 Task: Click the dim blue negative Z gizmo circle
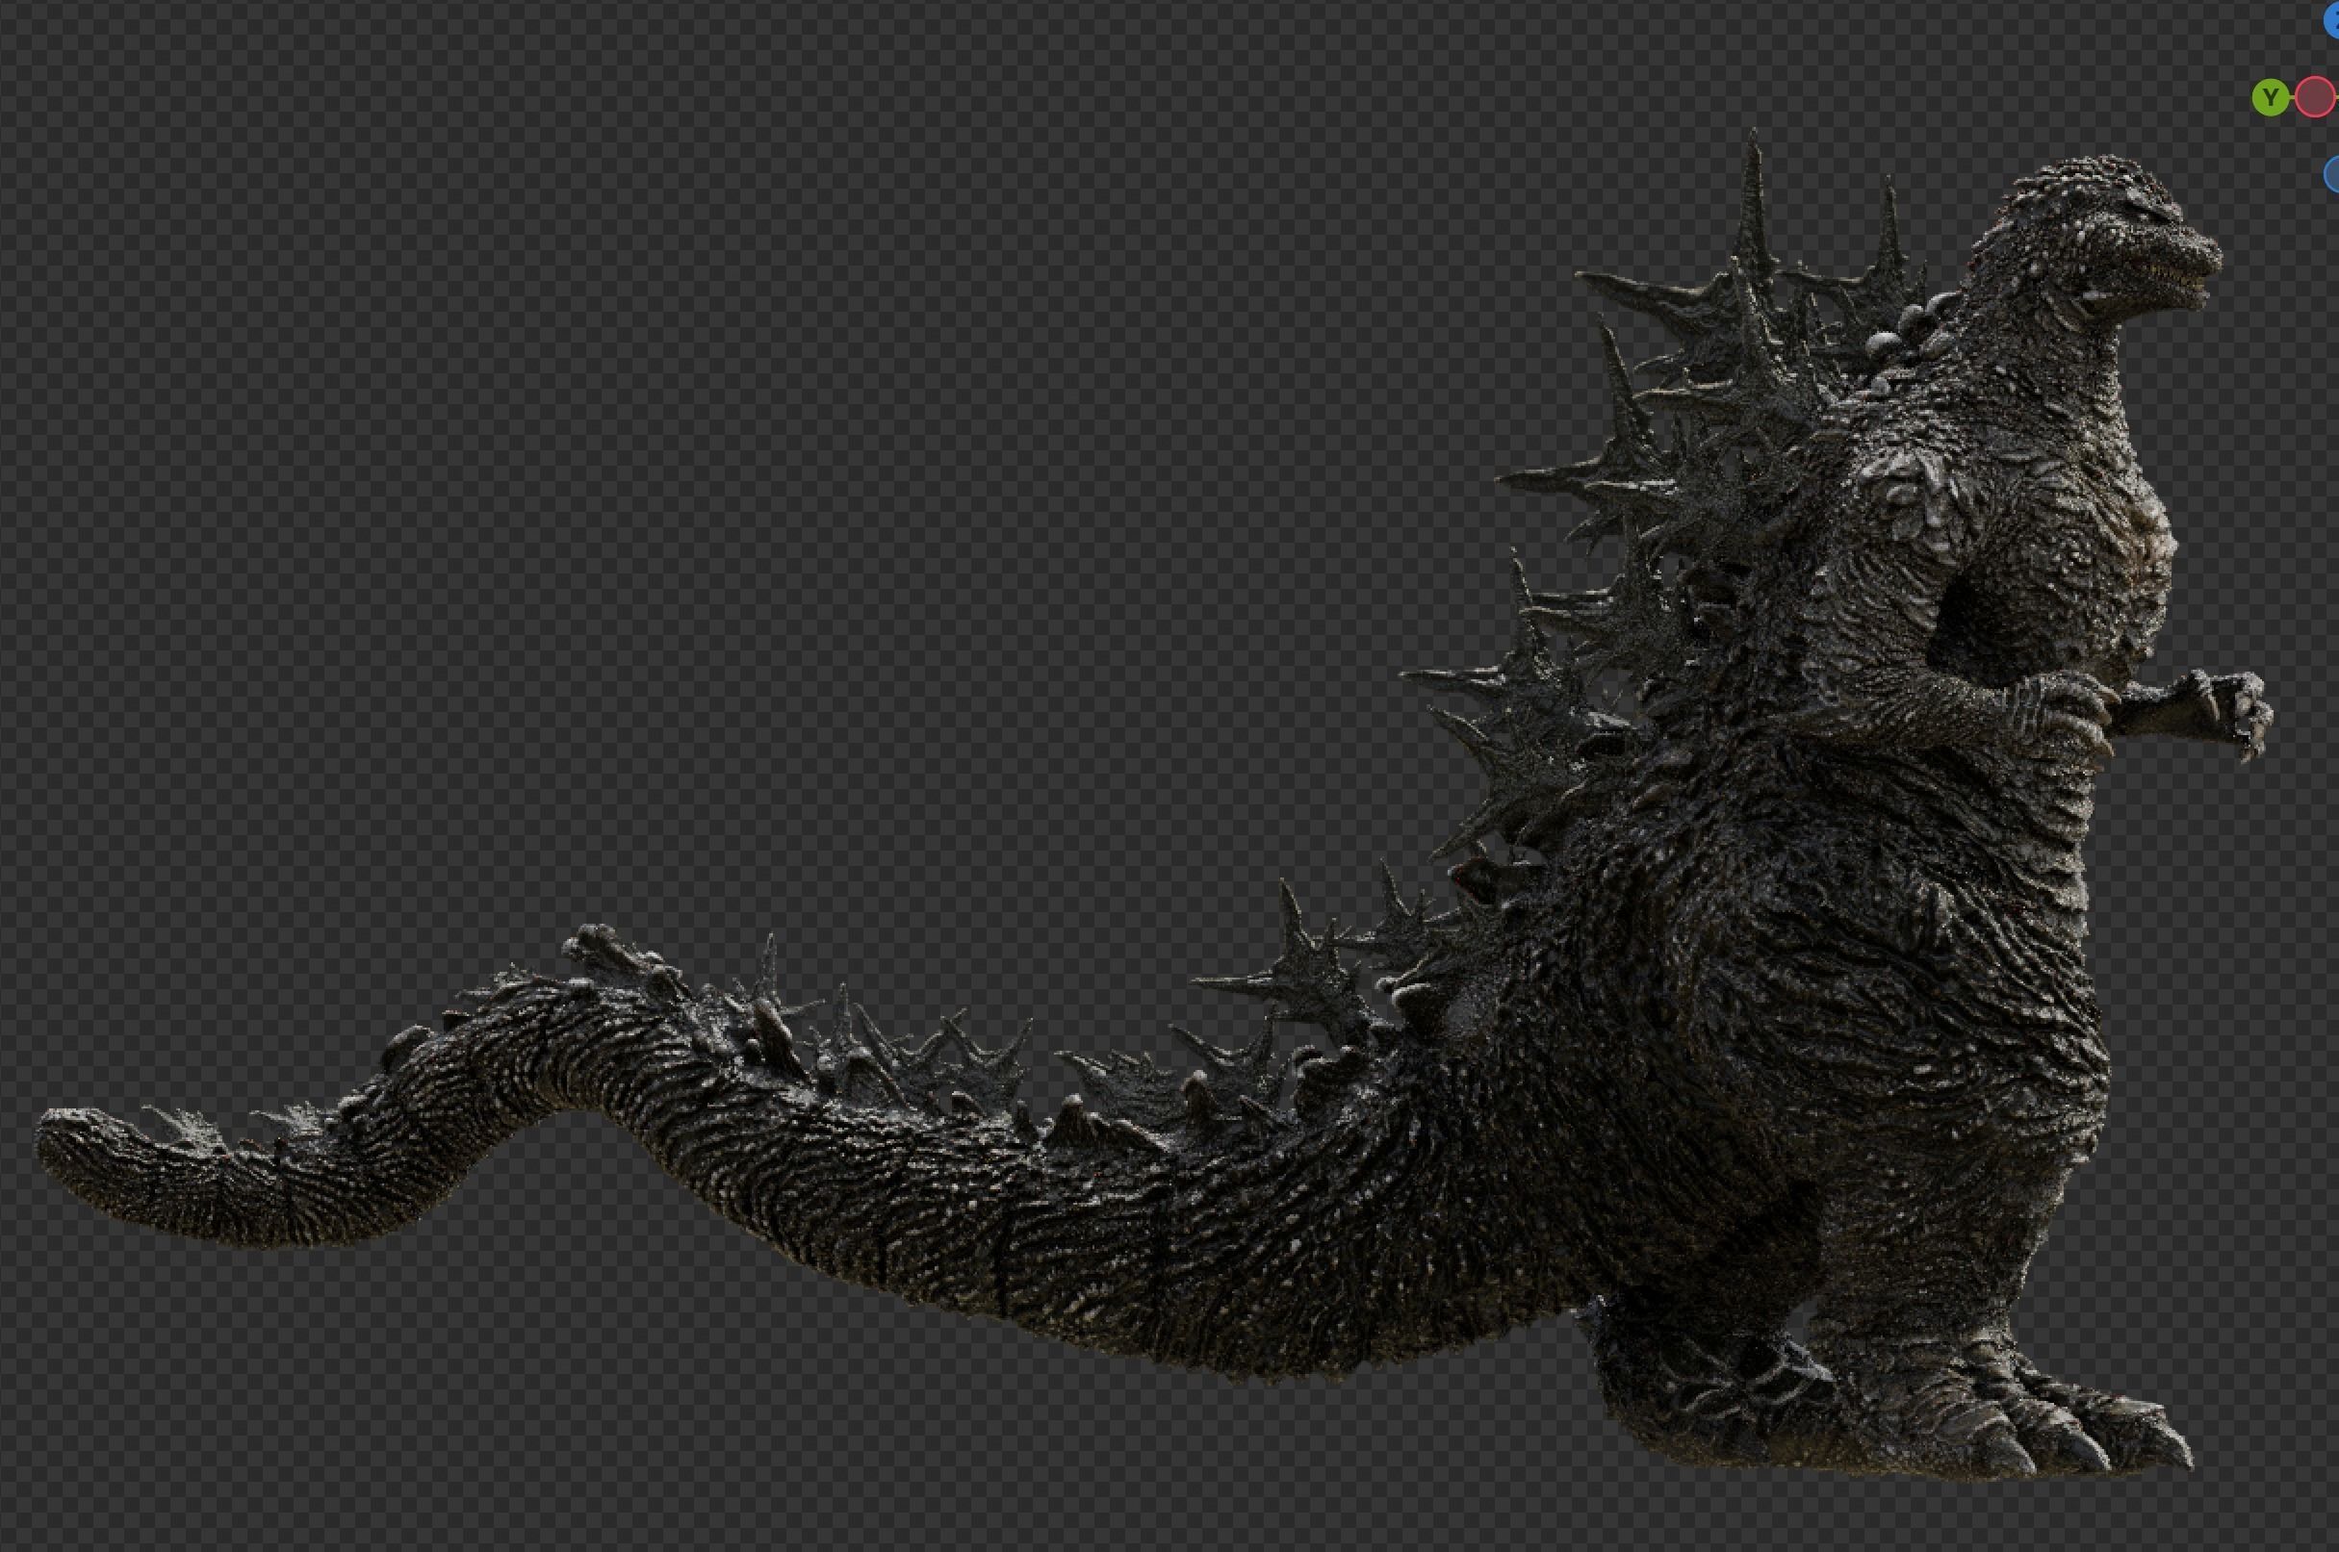(x=2332, y=174)
